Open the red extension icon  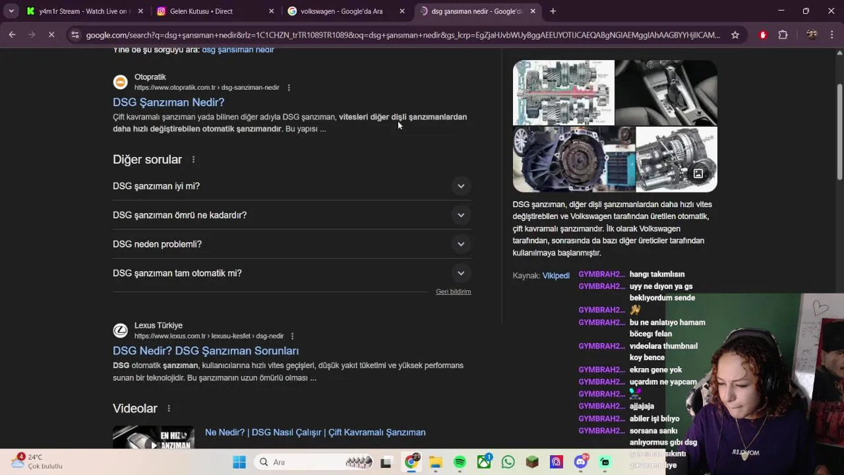tap(763, 35)
